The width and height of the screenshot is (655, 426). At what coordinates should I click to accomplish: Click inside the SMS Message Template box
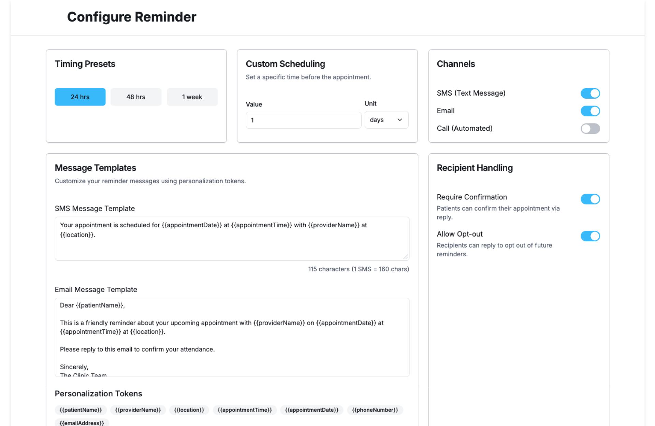pos(232,244)
